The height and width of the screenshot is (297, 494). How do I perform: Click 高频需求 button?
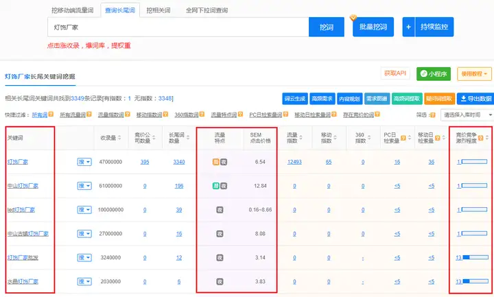(x=322, y=99)
